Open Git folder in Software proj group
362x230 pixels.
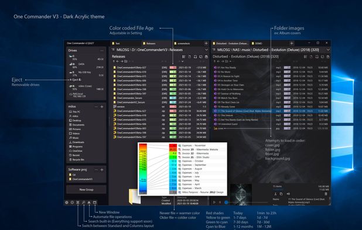73,175
